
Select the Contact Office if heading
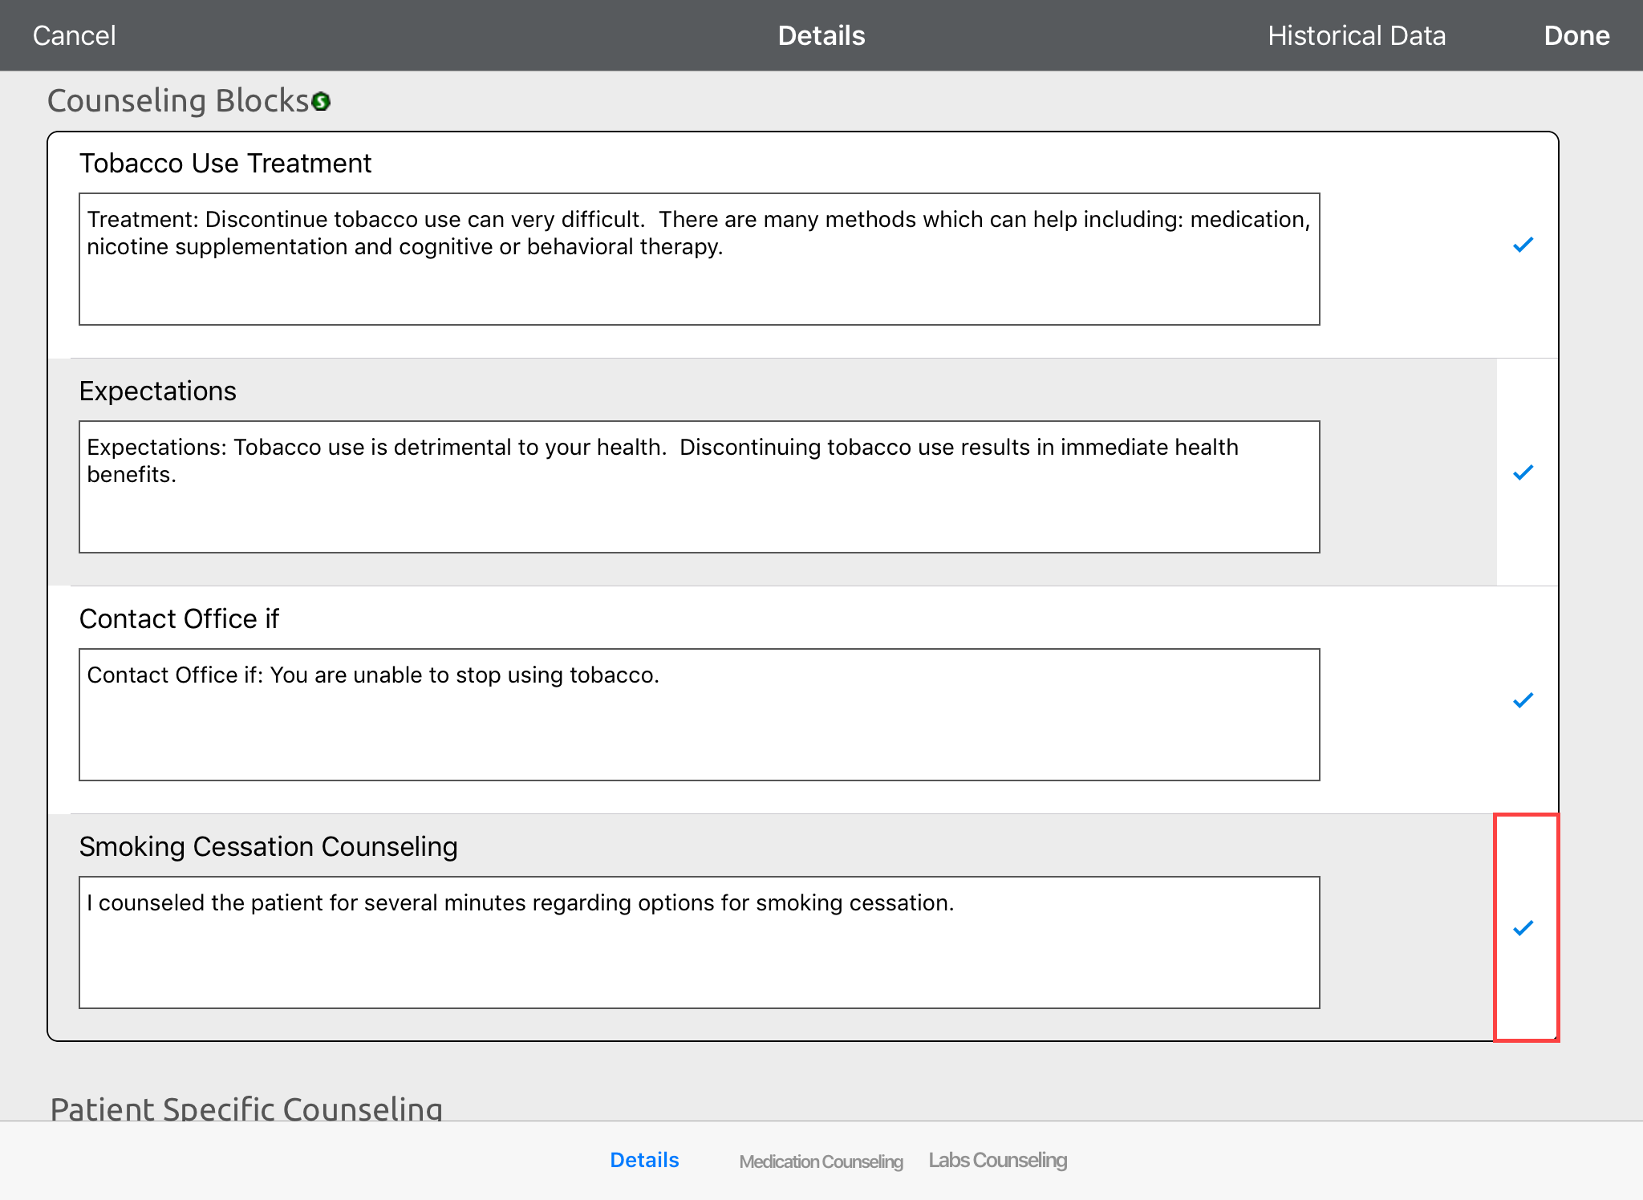[179, 618]
